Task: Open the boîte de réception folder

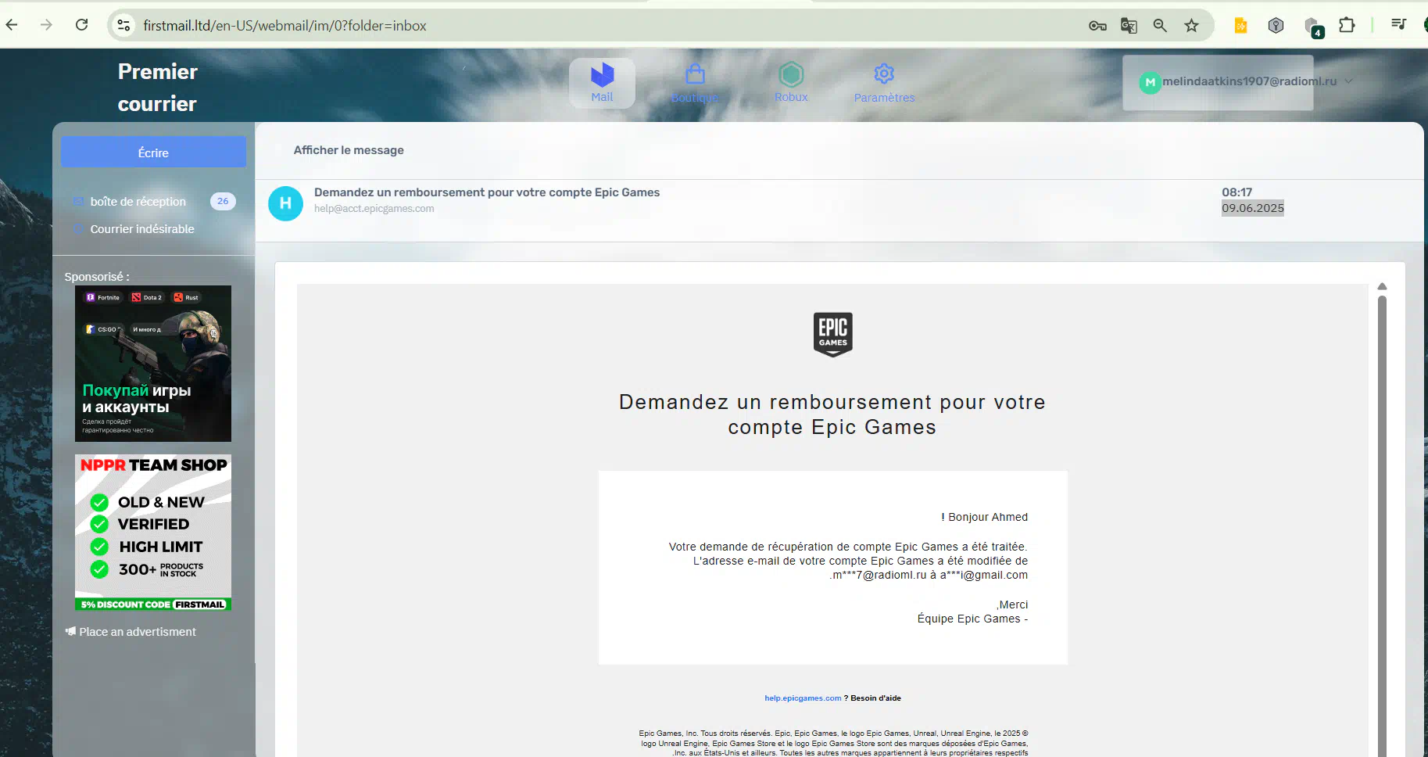Action: pos(138,202)
